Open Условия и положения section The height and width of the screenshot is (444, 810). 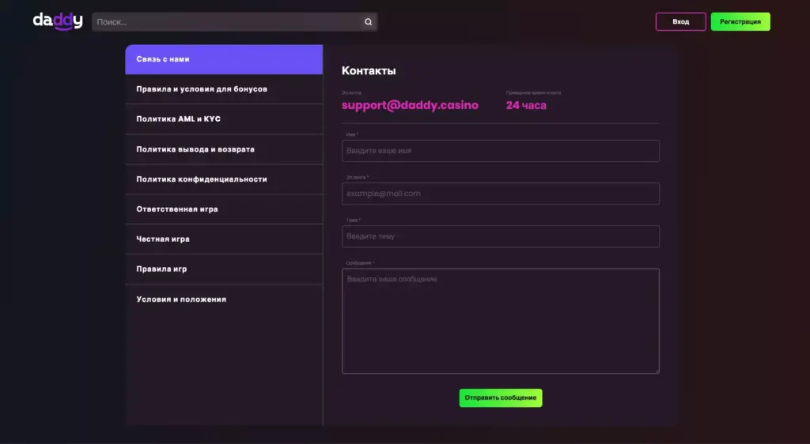point(224,299)
